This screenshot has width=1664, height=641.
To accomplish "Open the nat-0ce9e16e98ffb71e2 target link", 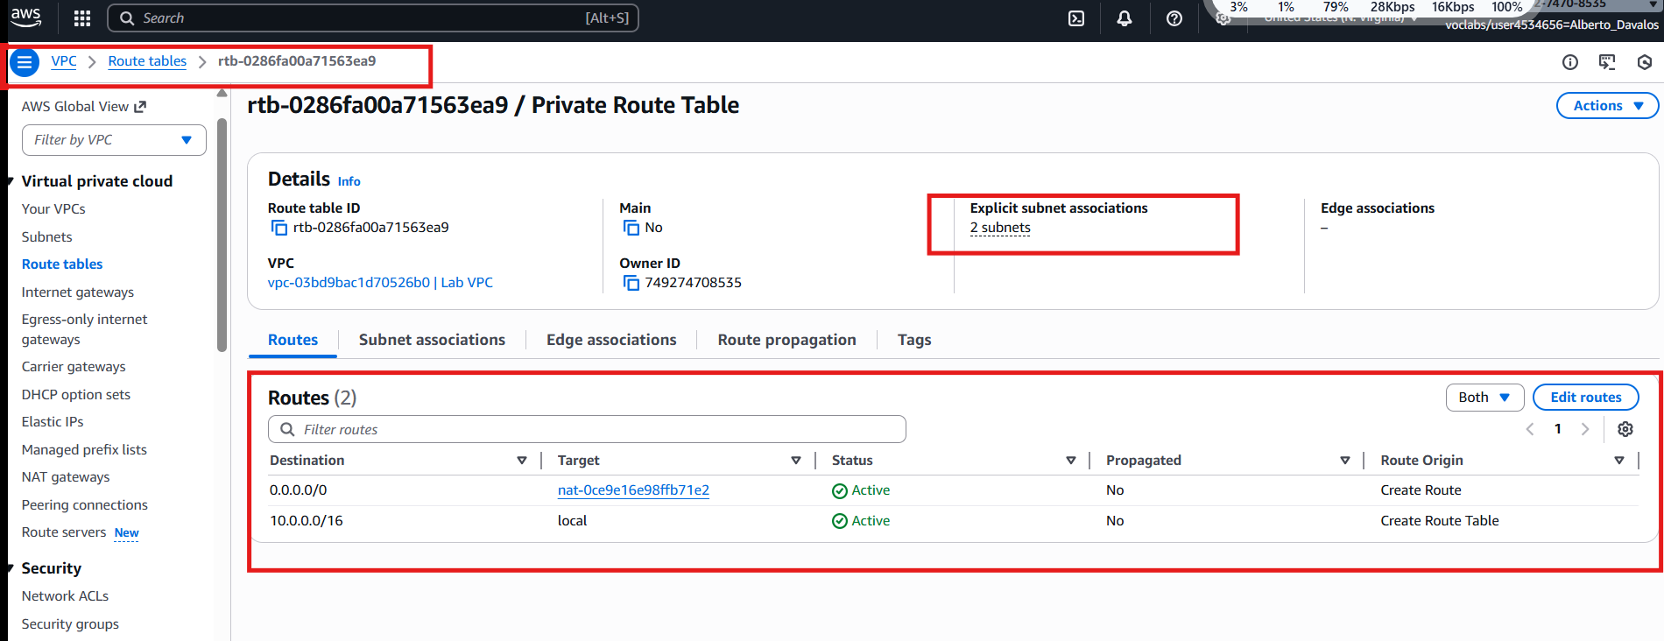I will 633,490.
